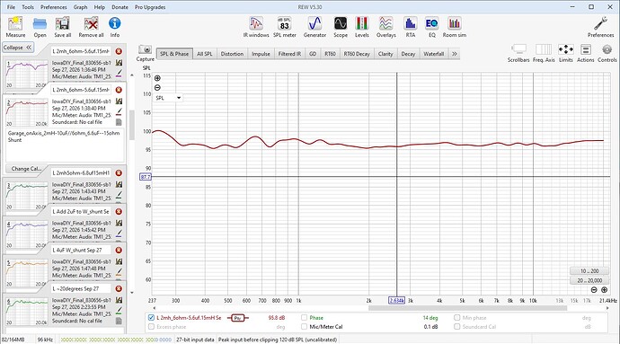Open the signal Generator
This screenshot has height=344, width=620.
pos(314,27)
